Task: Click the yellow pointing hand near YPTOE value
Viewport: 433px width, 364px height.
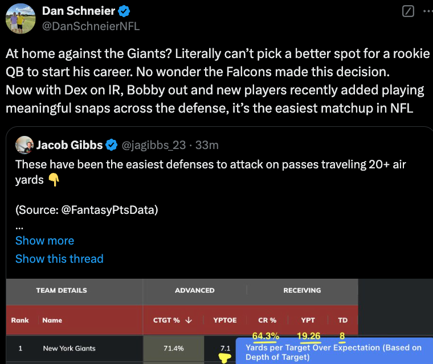Action: [224, 358]
